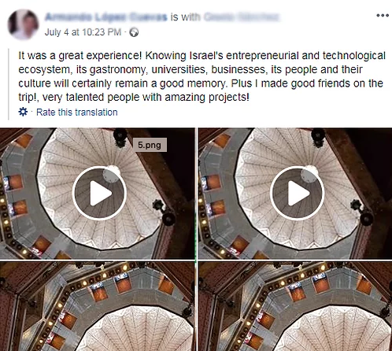The width and height of the screenshot is (392, 351).
Task: Click the translated post text paragraph
Action: (x=202, y=76)
